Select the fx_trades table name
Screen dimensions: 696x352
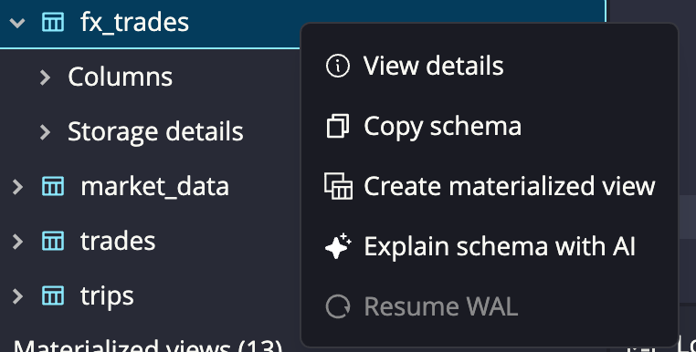pyautogui.click(x=134, y=22)
